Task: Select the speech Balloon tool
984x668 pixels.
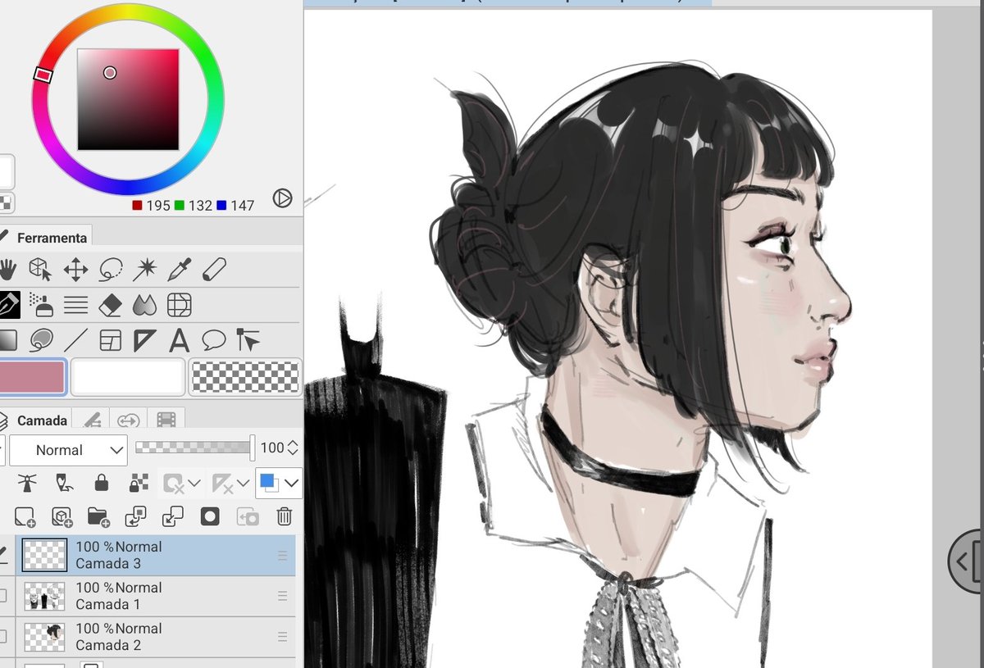Action: 214,339
